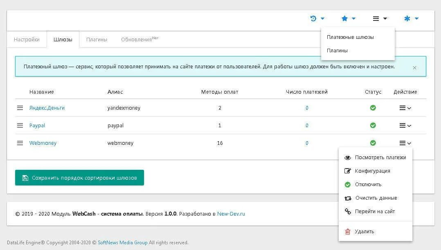Image resolution: width=441 pixels, height=250 pixels.
Task: Grab the drag handle for Paypal row
Action: (20, 126)
